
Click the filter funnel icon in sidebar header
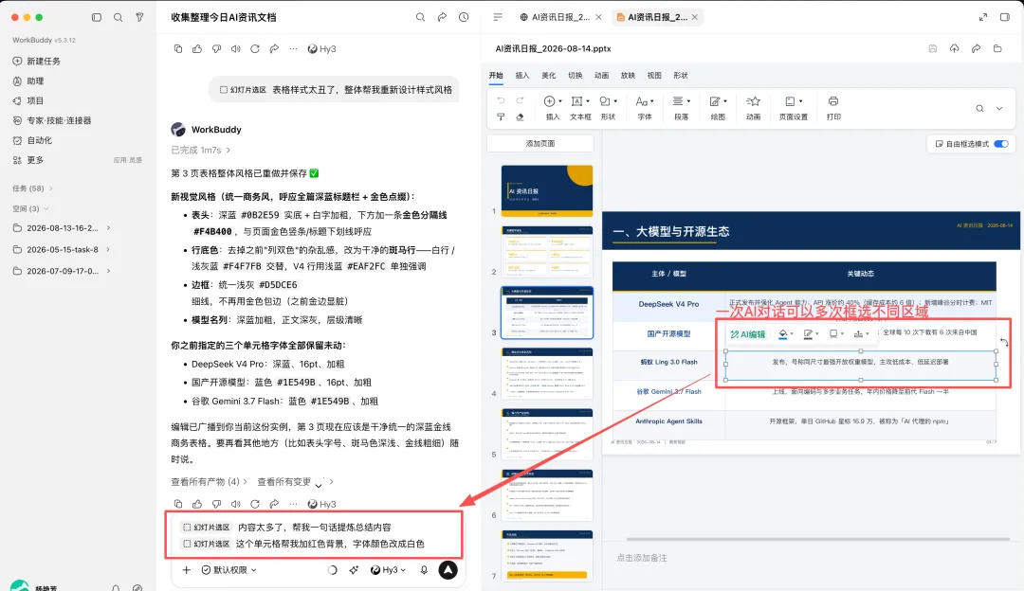pyautogui.click(x=139, y=18)
